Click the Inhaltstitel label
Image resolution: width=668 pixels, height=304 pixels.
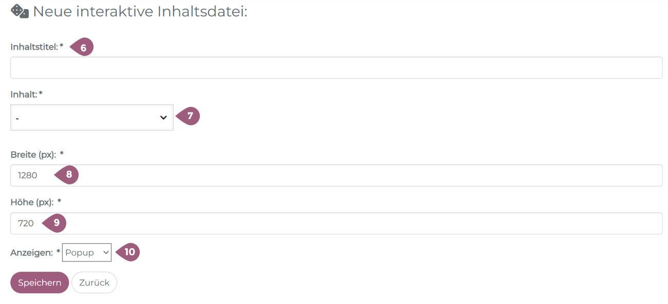coord(34,47)
